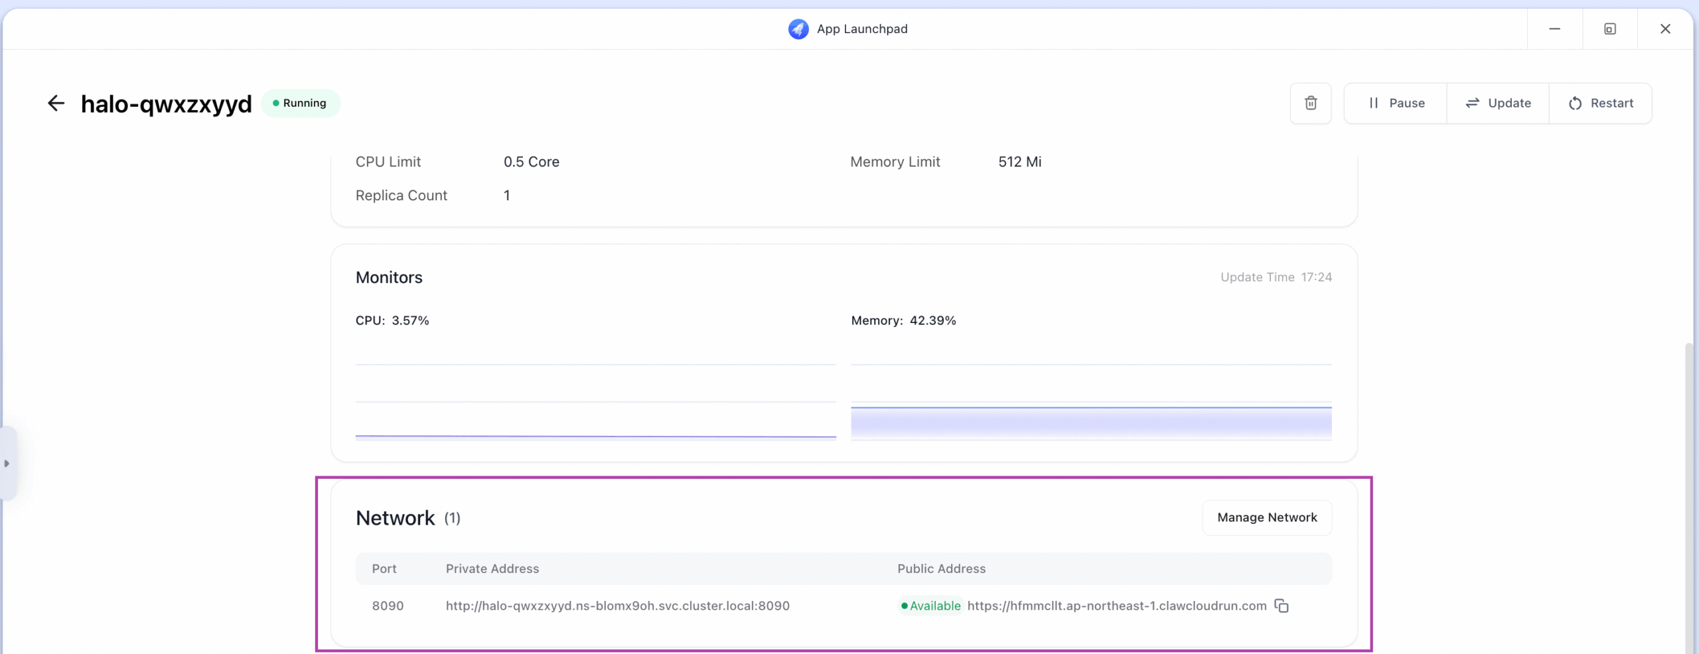Pause the halo-qwxzxyyd app
The width and height of the screenshot is (1699, 654).
pyautogui.click(x=1396, y=103)
